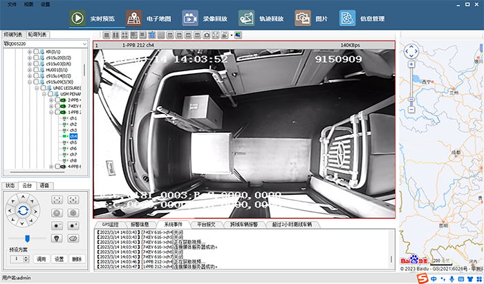Collapse the 1-PPB vehicle node
The width and height of the screenshot is (484, 284).
coord(51,112)
